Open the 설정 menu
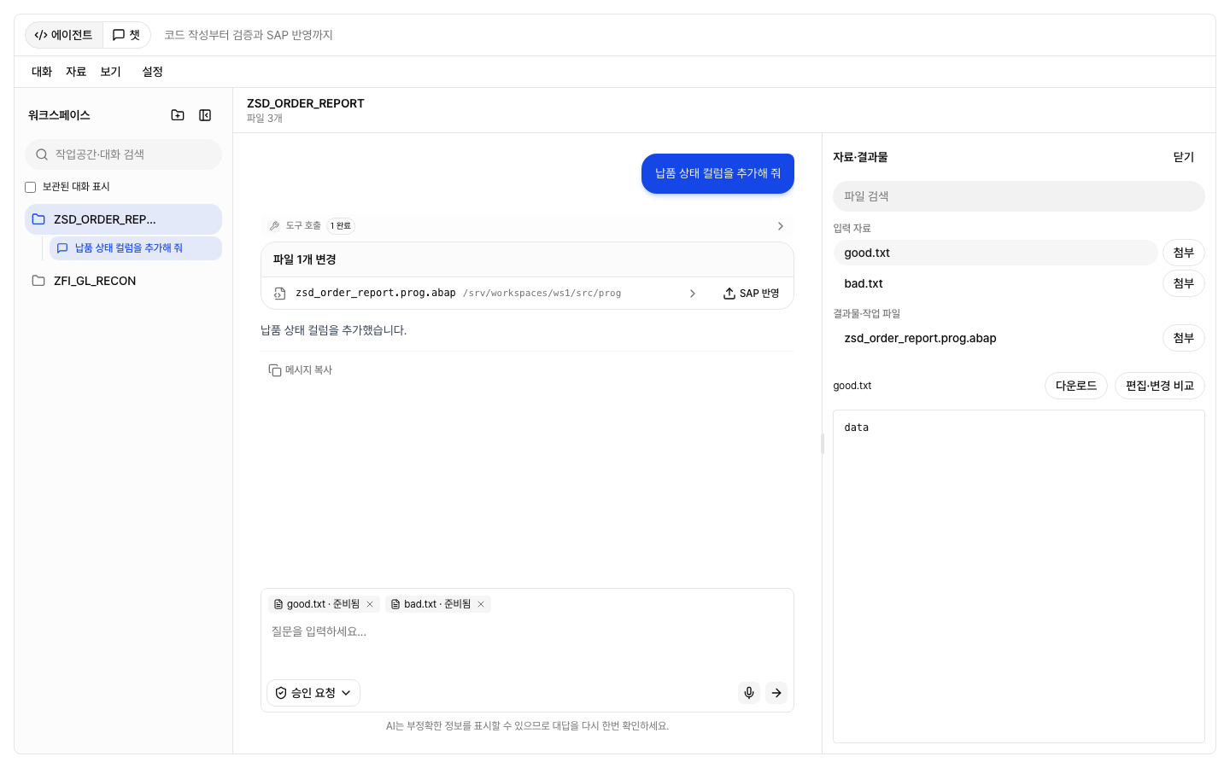 (152, 72)
